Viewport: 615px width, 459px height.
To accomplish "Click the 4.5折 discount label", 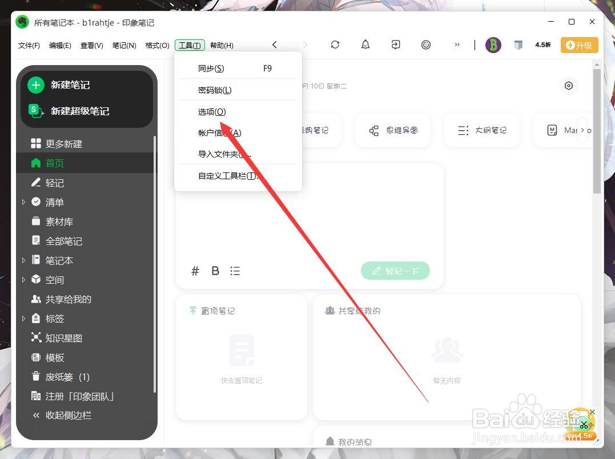I will (x=543, y=45).
